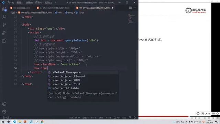Open notifications bell in the status bar

point(135,117)
